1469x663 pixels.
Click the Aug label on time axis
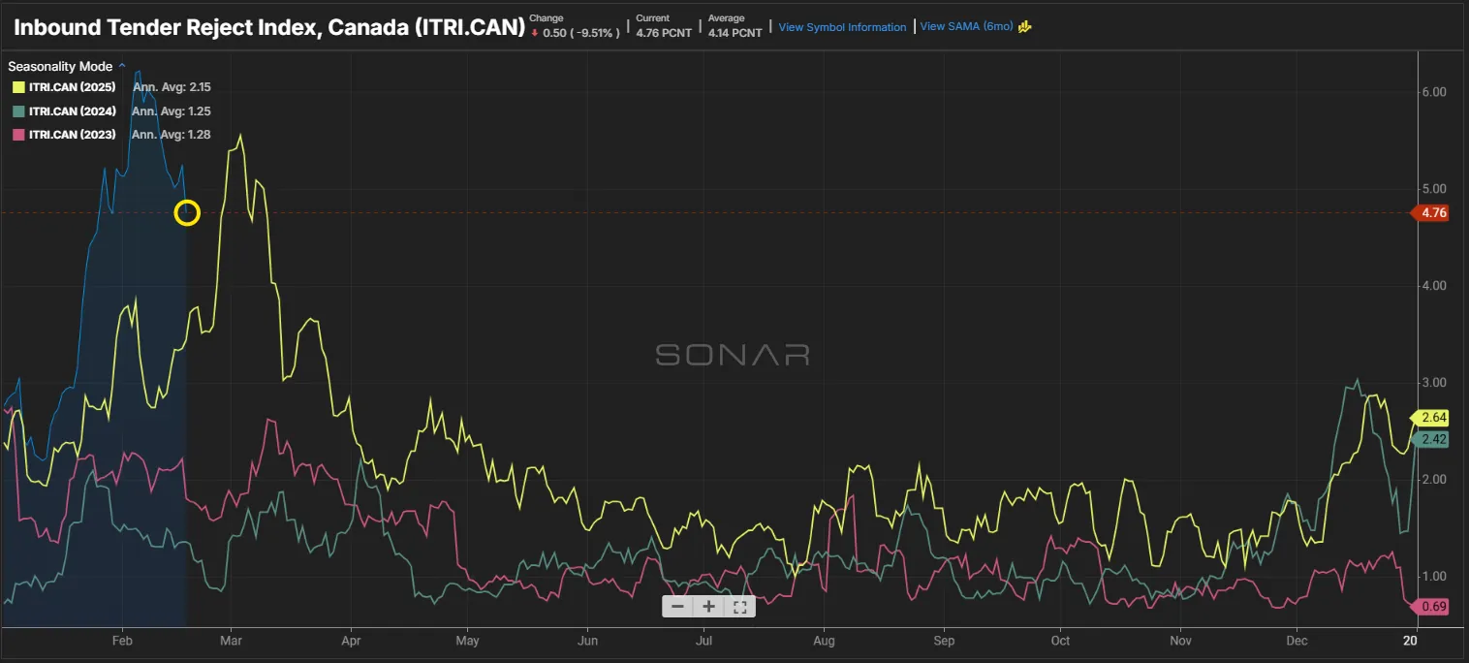(824, 641)
